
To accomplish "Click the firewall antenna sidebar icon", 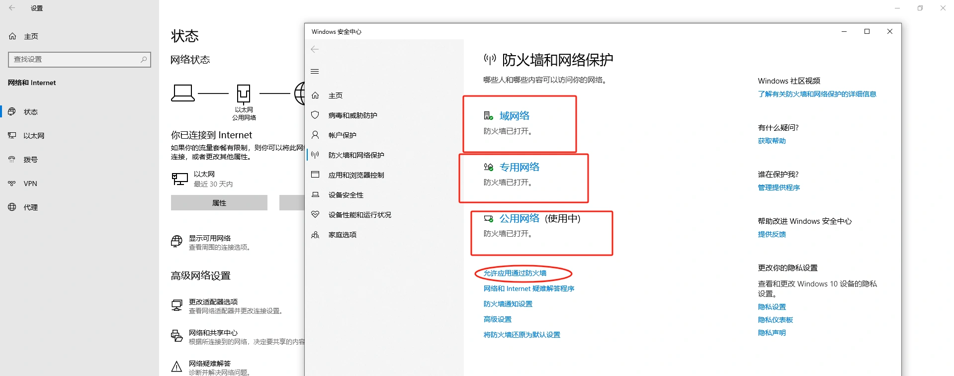I will [x=315, y=155].
